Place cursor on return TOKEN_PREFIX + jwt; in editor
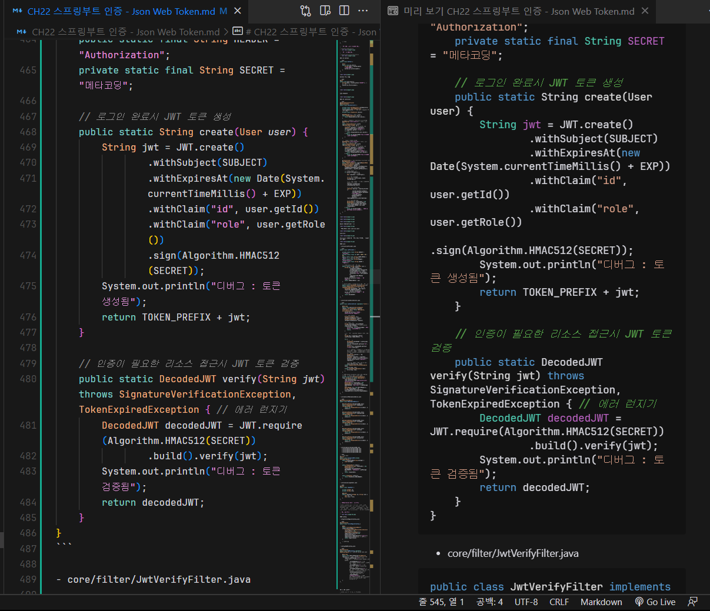The height and width of the screenshot is (611, 710). tap(176, 317)
